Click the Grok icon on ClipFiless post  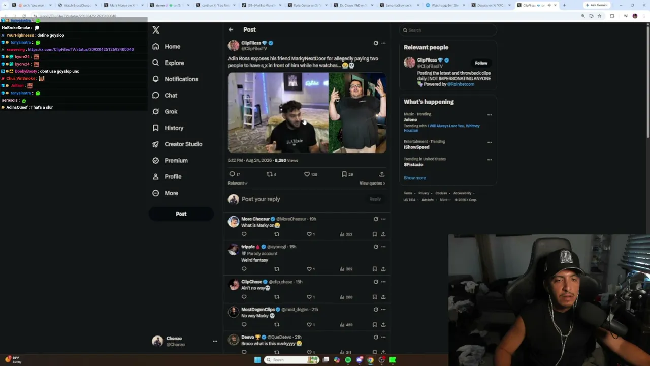376,43
